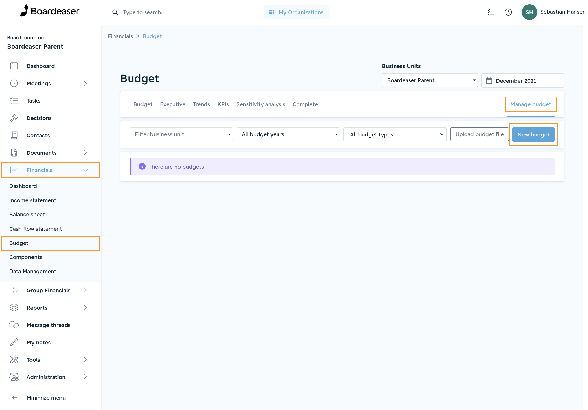
Task: Open Income statement in sidebar
Action: tap(33, 200)
